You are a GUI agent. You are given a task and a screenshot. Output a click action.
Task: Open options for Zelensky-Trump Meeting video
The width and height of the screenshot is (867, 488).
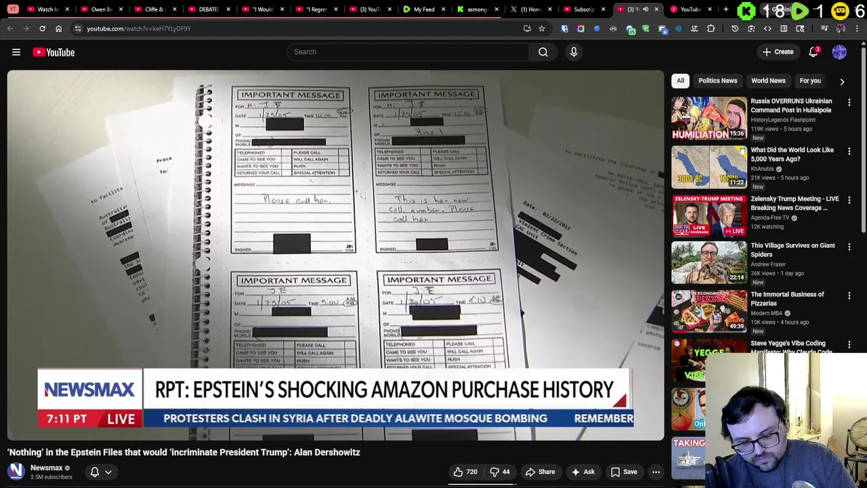[849, 200]
